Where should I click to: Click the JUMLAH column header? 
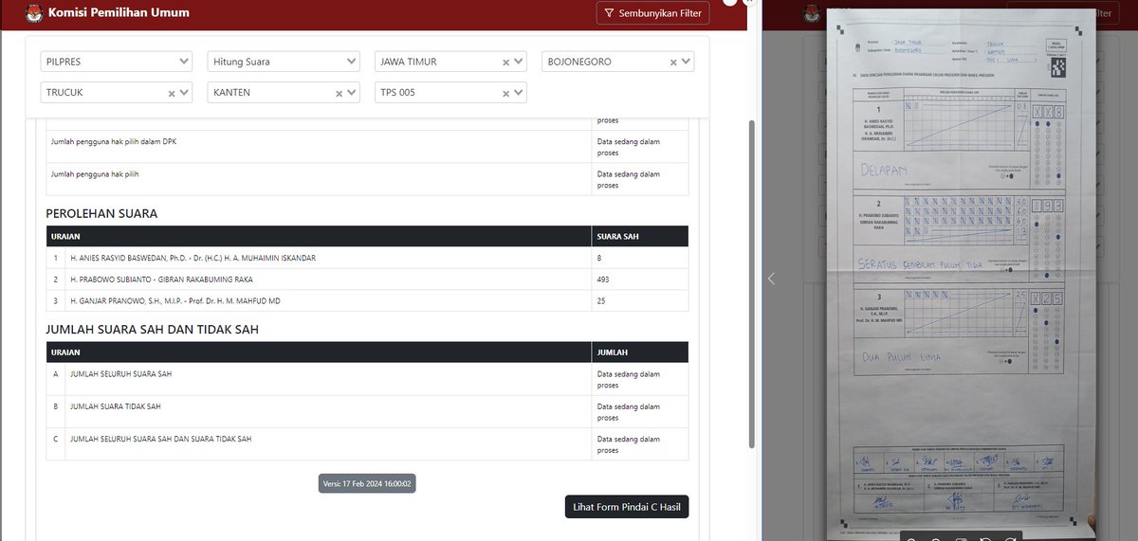[x=640, y=352]
